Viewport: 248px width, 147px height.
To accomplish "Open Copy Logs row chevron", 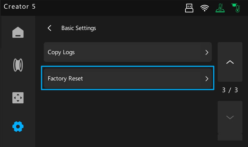I will (x=207, y=52).
